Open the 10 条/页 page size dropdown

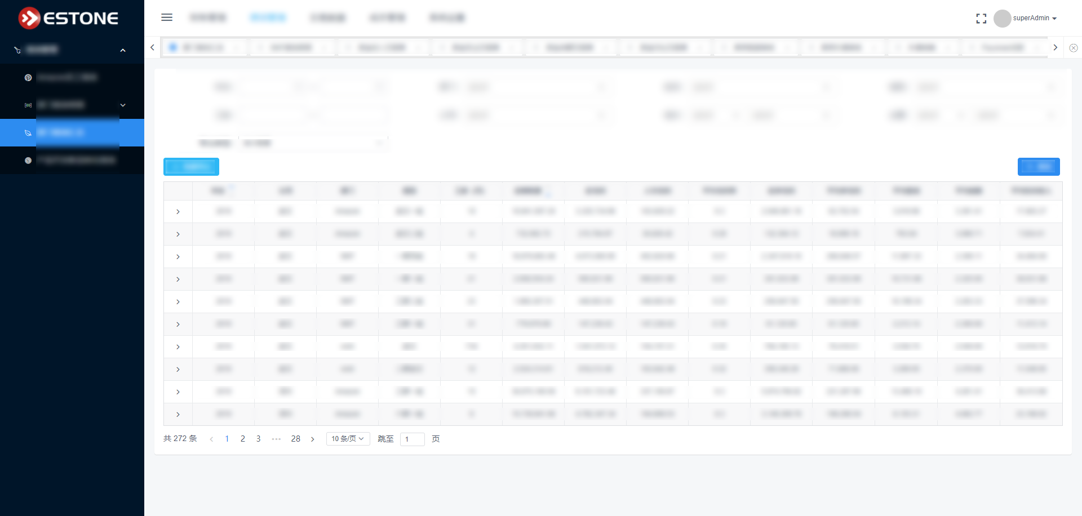coord(348,439)
